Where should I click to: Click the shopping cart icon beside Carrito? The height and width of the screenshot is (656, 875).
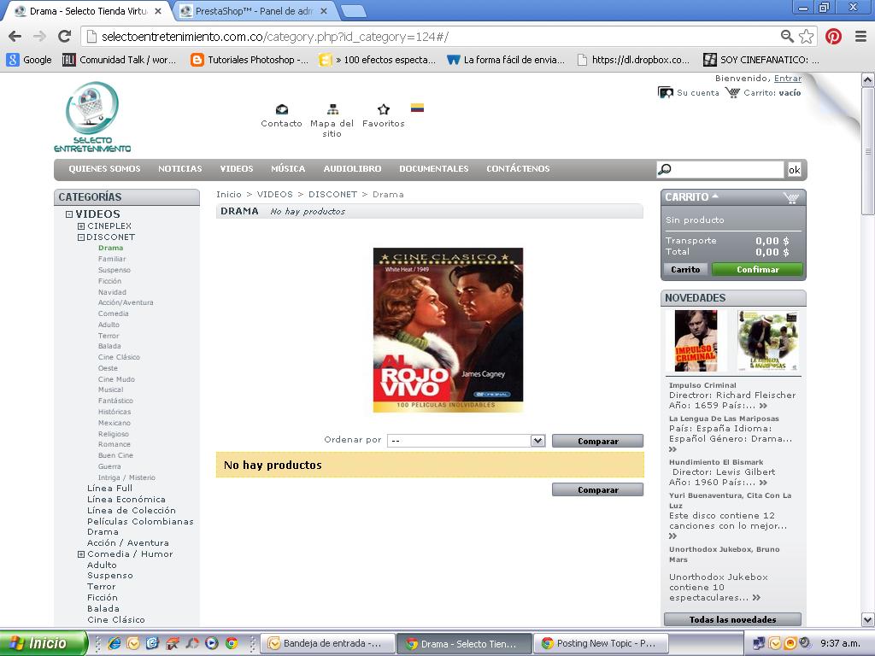coord(732,92)
